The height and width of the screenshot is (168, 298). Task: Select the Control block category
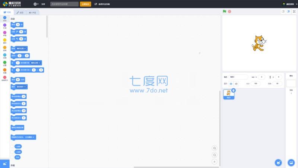(x=5, y=49)
